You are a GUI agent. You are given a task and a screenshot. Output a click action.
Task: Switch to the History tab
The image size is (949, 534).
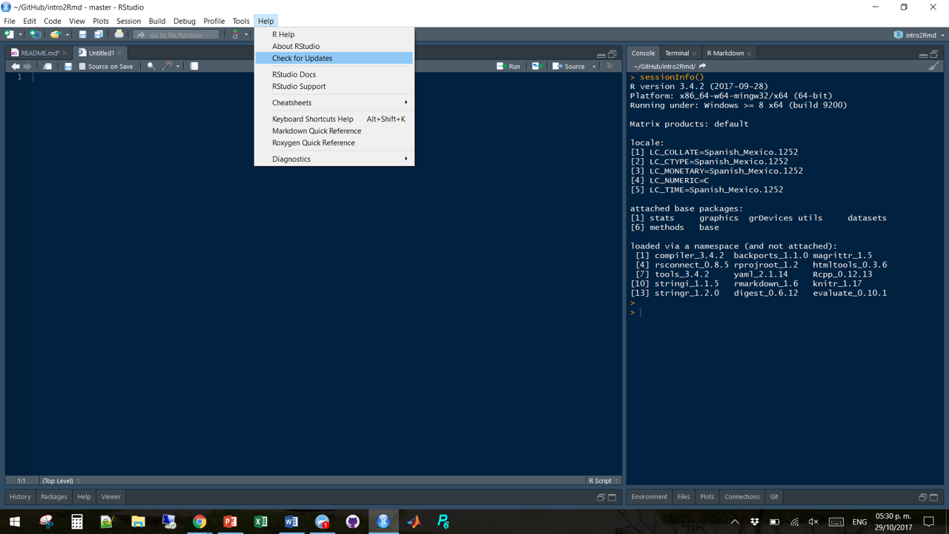[x=20, y=497]
